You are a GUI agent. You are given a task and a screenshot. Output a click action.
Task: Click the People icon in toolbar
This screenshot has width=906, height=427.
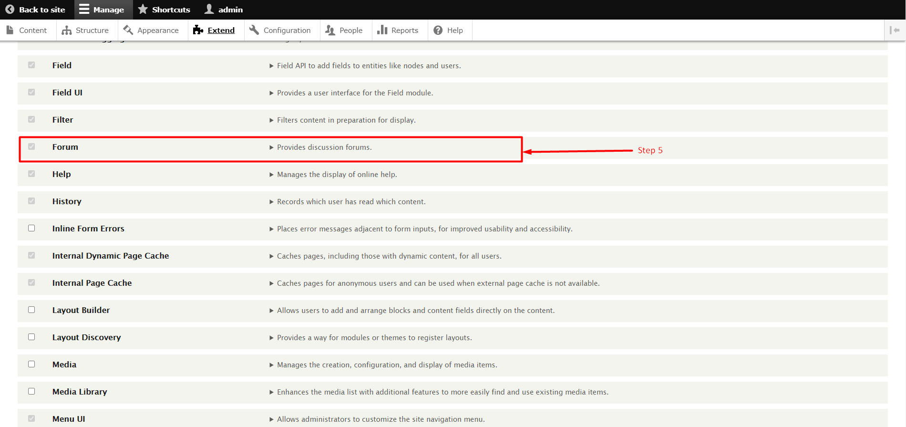click(330, 30)
